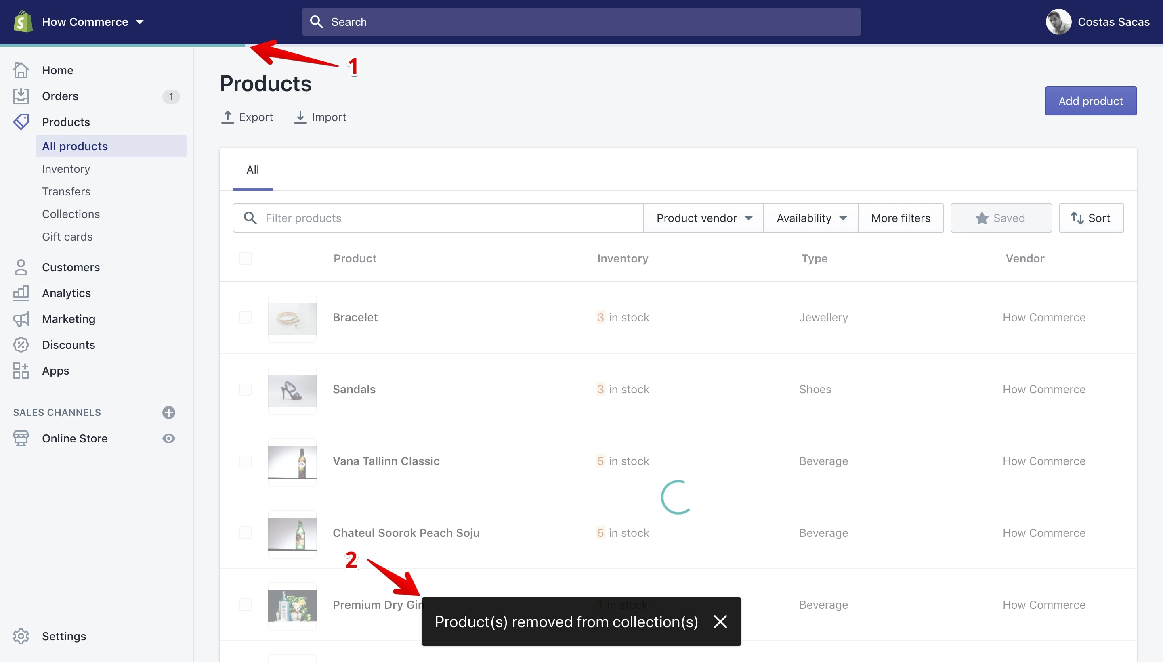Click the Export link text
The image size is (1163, 662).
point(256,117)
